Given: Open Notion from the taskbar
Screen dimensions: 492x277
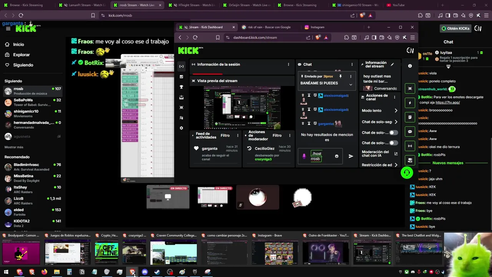Looking at the screenshot, I should (x=82, y=272).
